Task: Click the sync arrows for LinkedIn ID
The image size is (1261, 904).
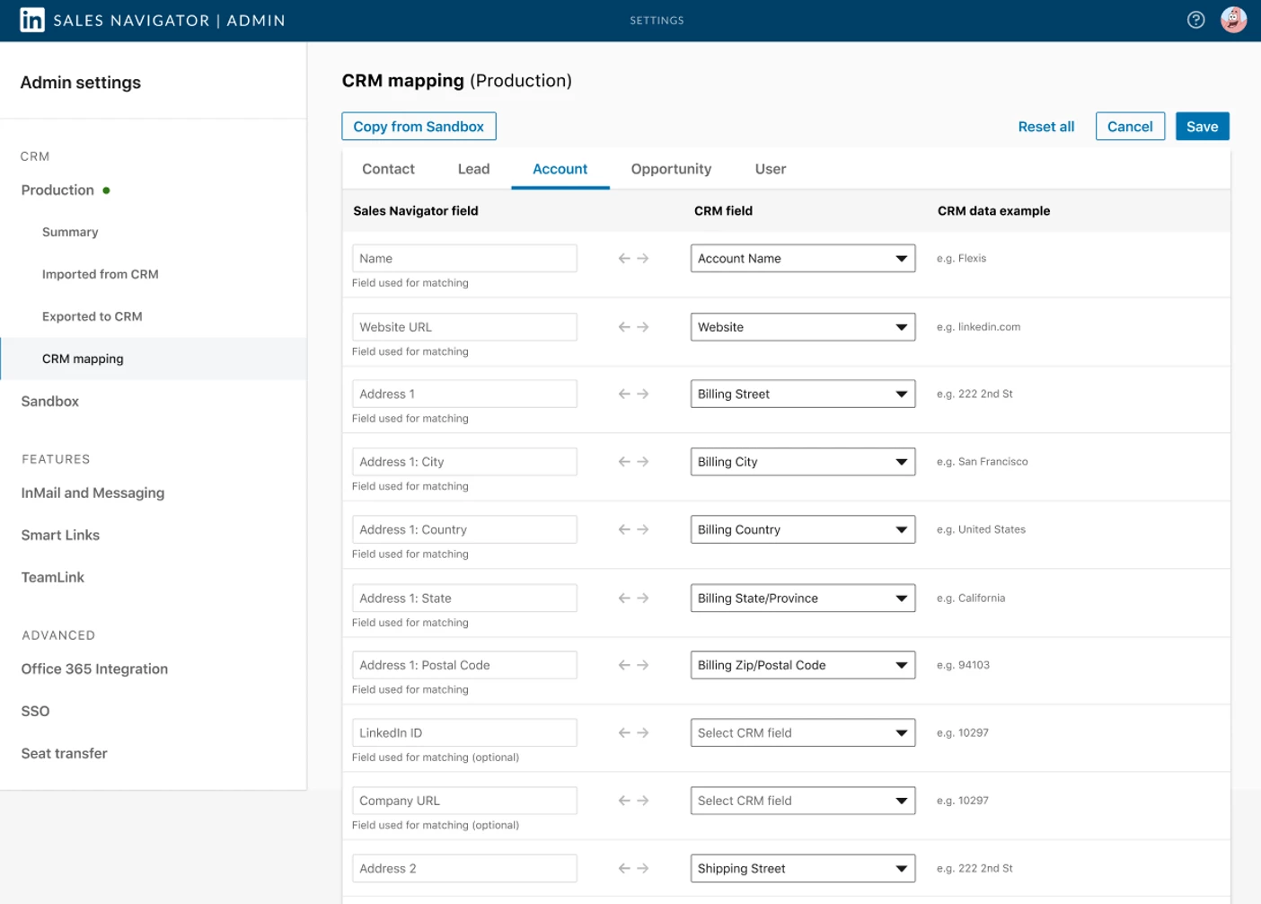Action: pyautogui.click(x=633, y=733)
